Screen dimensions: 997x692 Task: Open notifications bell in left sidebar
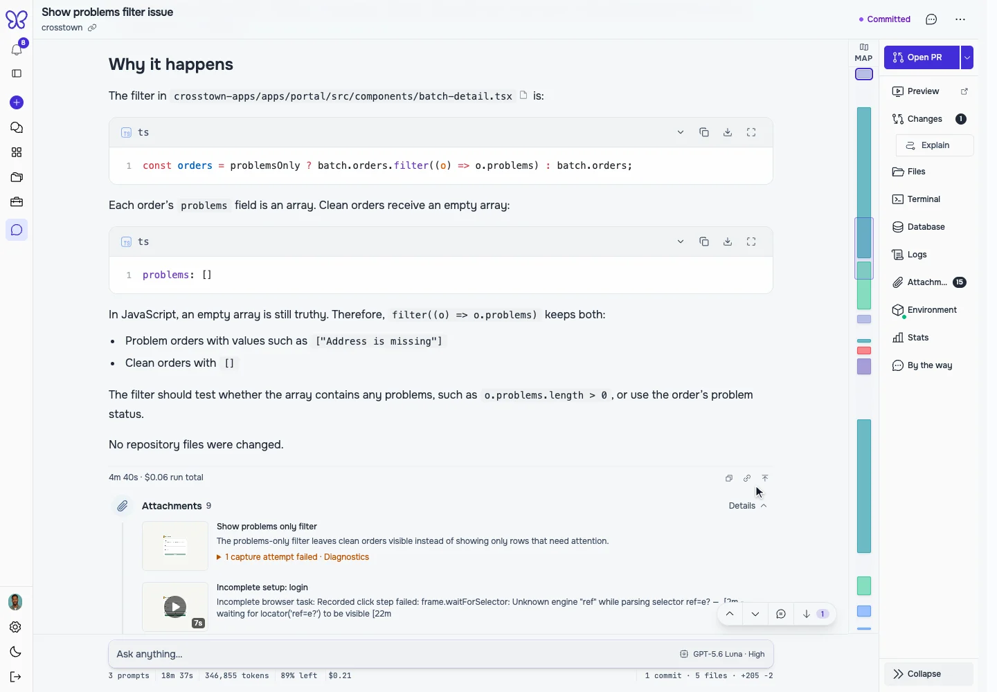tap(17, 50)
